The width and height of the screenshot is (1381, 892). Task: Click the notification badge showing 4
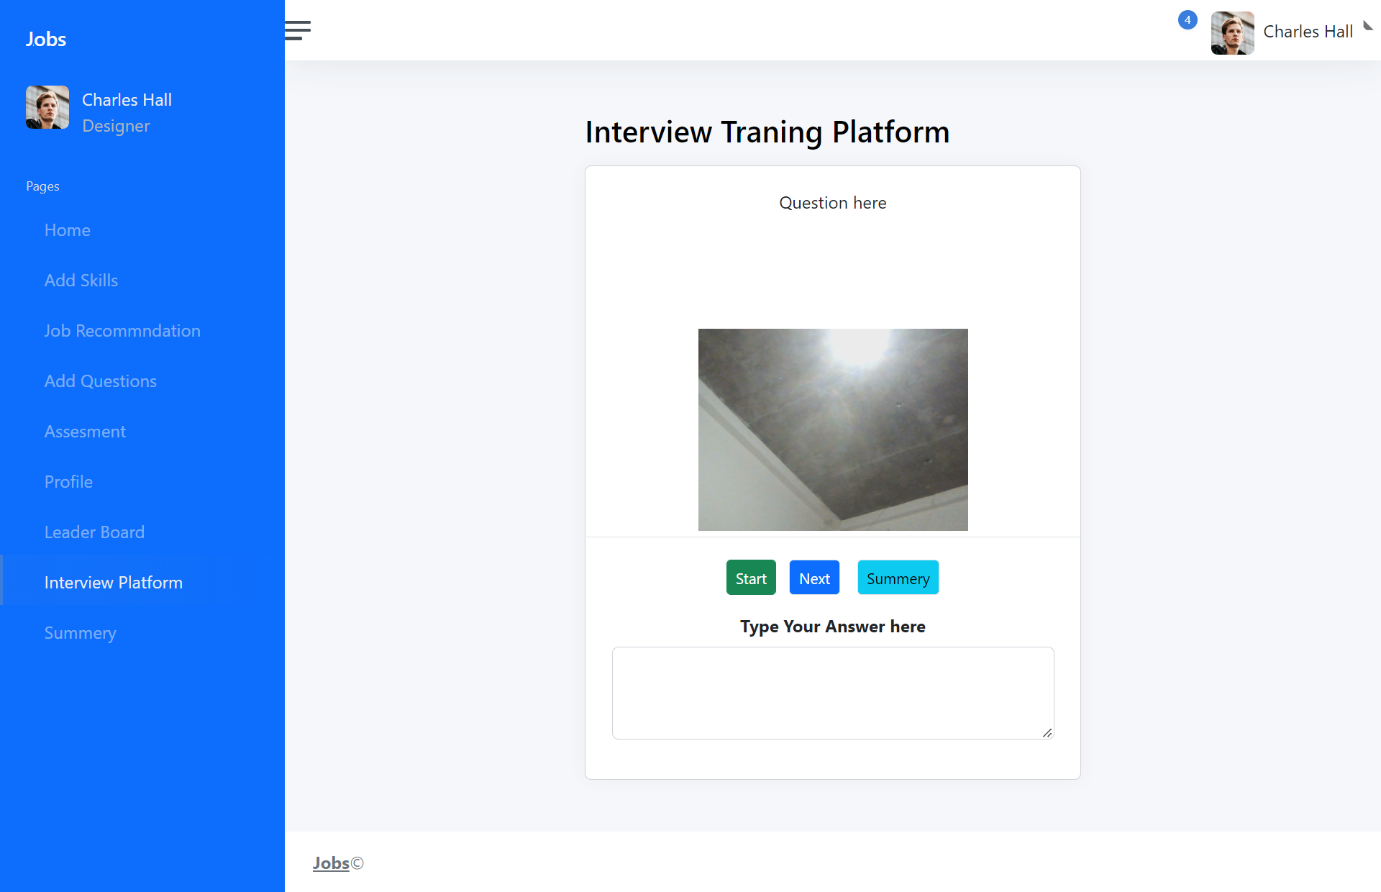pos(1188,20)
